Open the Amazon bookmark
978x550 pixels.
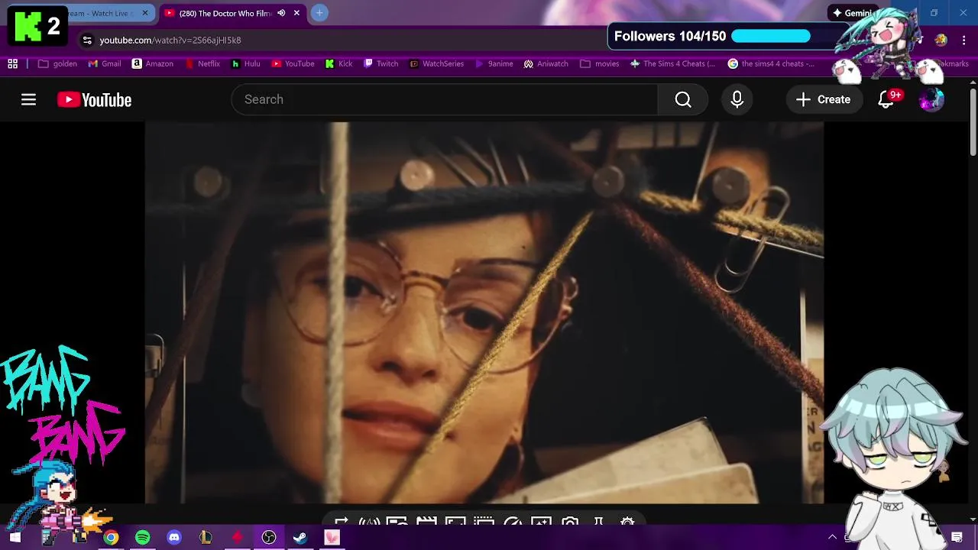(152, 63)
